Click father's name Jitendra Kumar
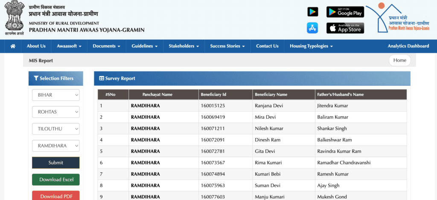This screenshot has width=437, height=200. 332,106
